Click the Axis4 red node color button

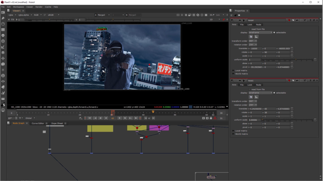289,21
